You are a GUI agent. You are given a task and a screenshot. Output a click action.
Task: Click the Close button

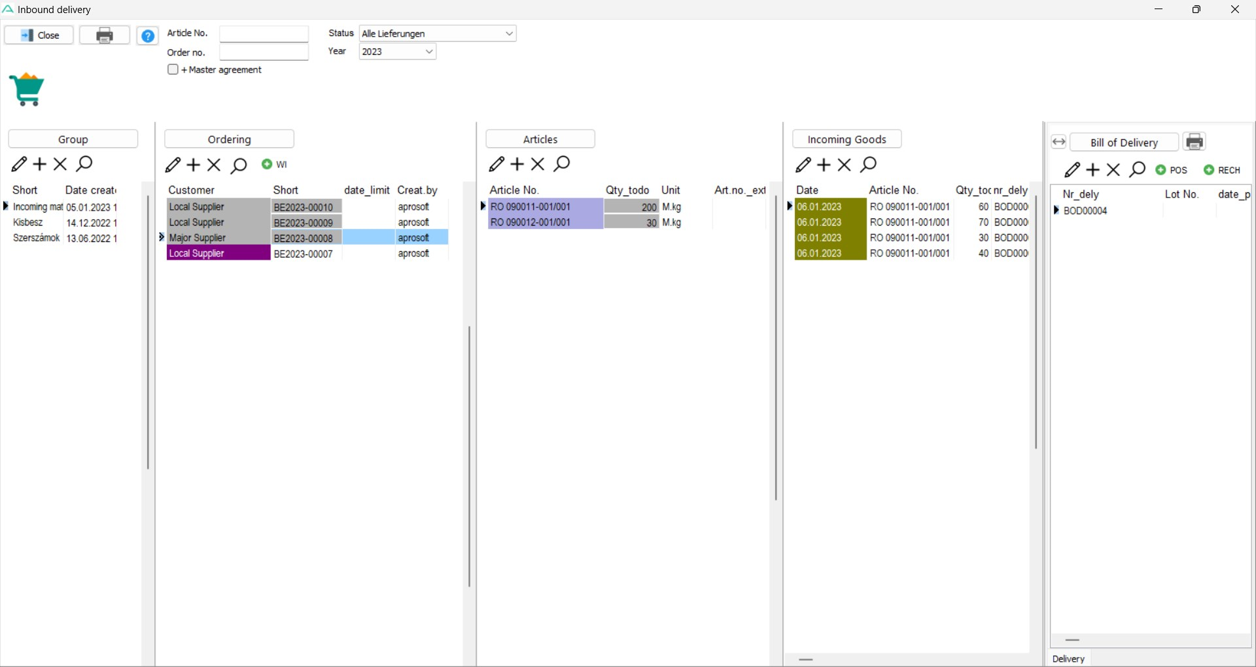39,35
